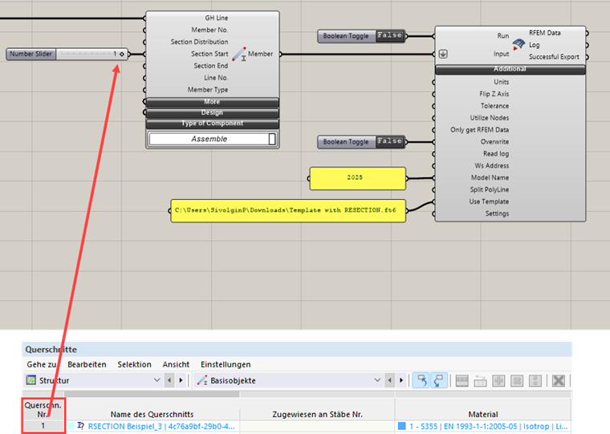
Task: Expand Type of Component section
Action: tap(212, 124)
